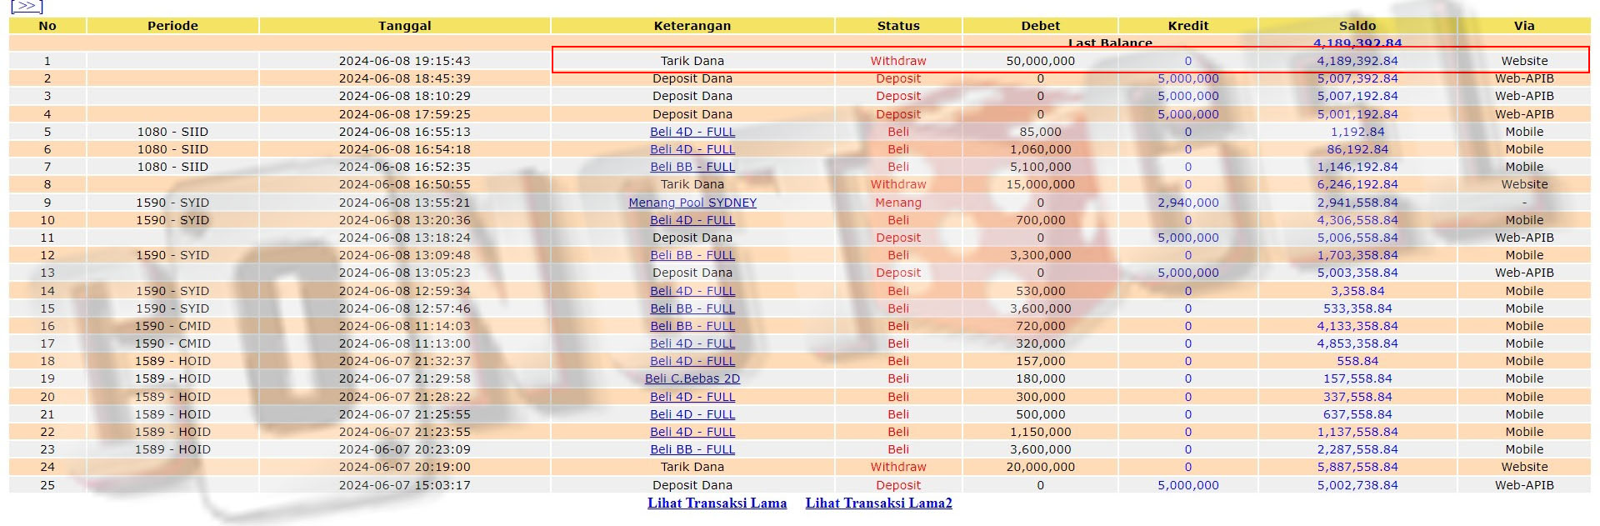Open Beli BB - FULL in row 23

click(x=692, y=449)
